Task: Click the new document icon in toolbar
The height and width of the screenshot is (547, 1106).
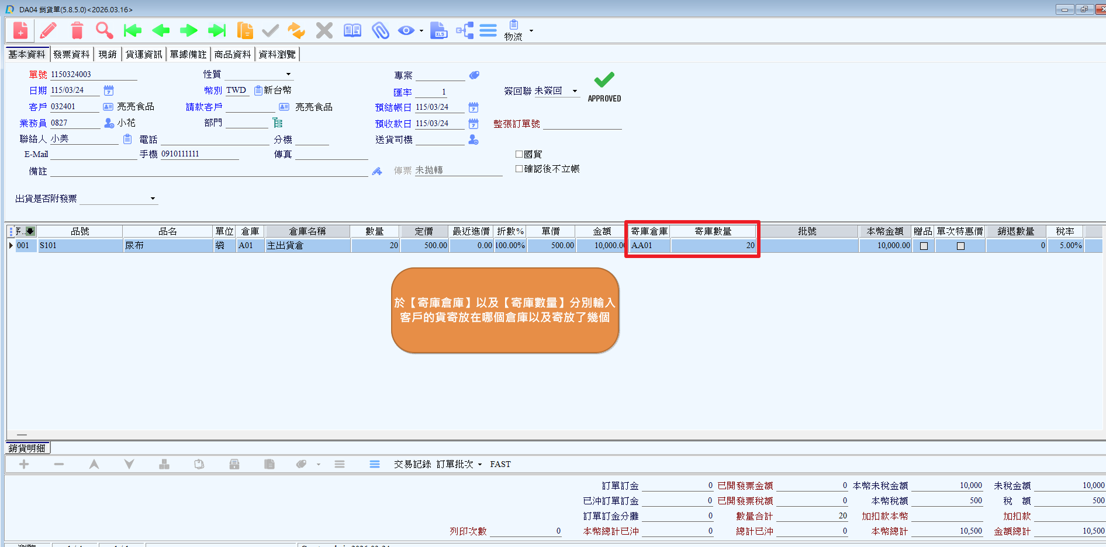Action: point(20,30)
